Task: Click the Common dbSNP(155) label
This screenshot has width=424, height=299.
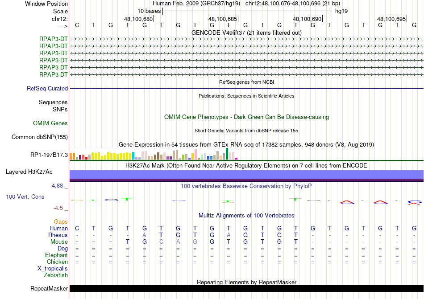Action: click(39, 137)
